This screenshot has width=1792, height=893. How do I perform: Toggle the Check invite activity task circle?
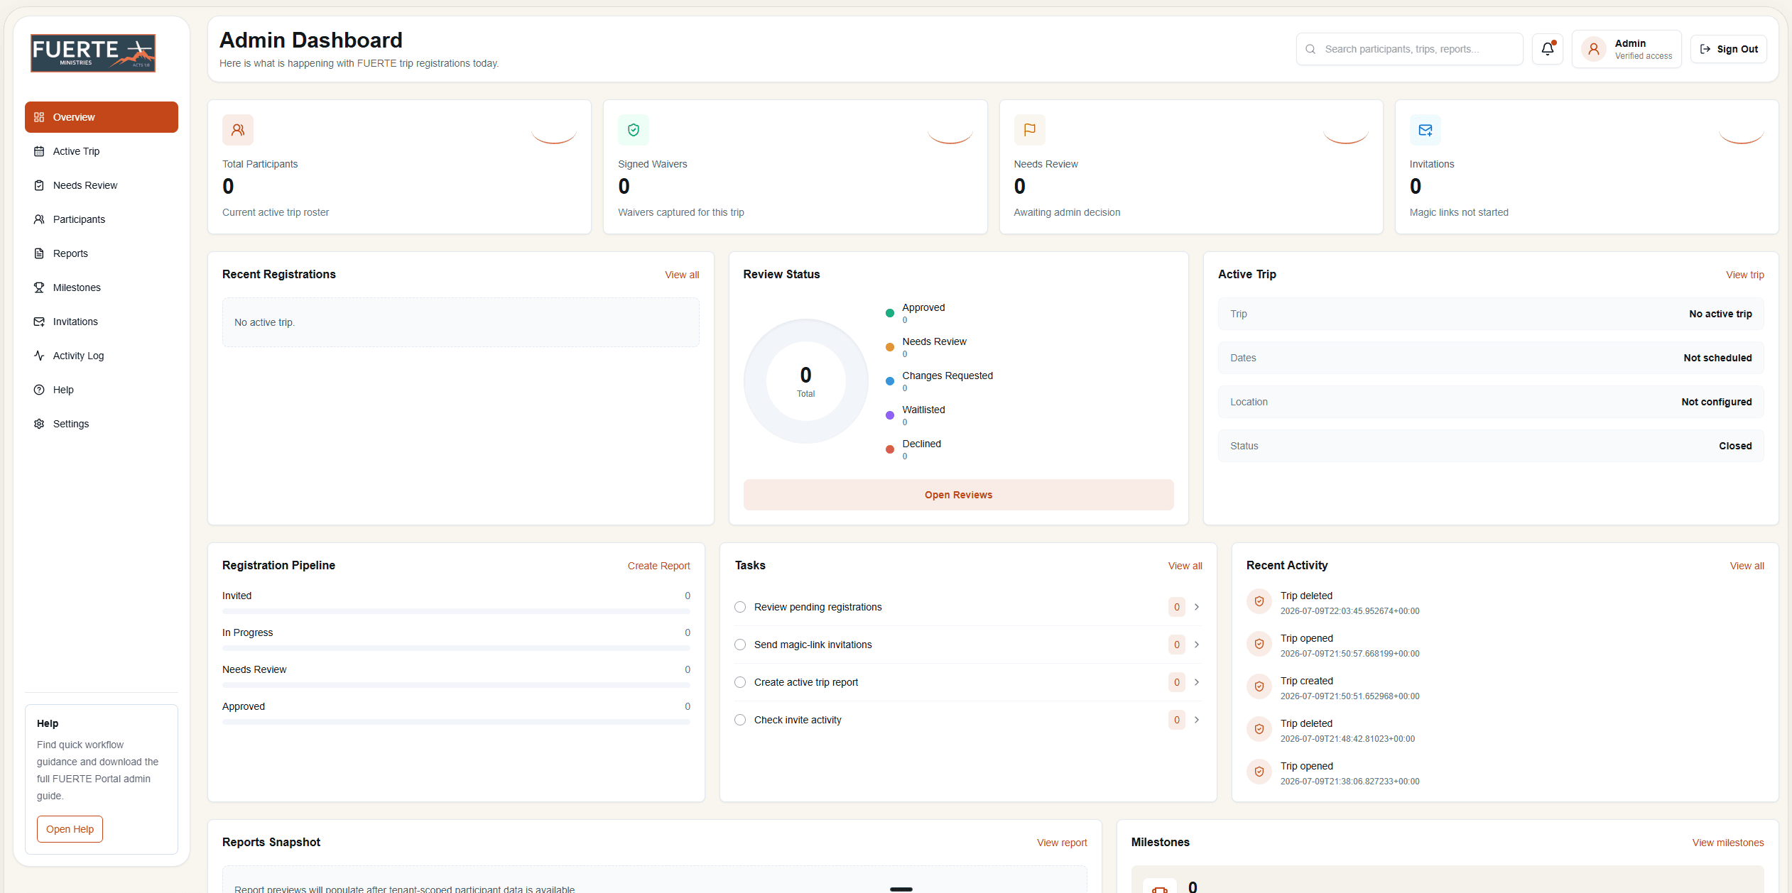click(x=740, y=720)
